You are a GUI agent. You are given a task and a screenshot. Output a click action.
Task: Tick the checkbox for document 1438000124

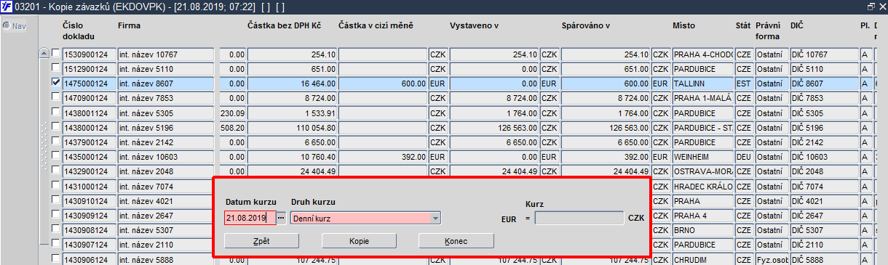coord(55,127)
